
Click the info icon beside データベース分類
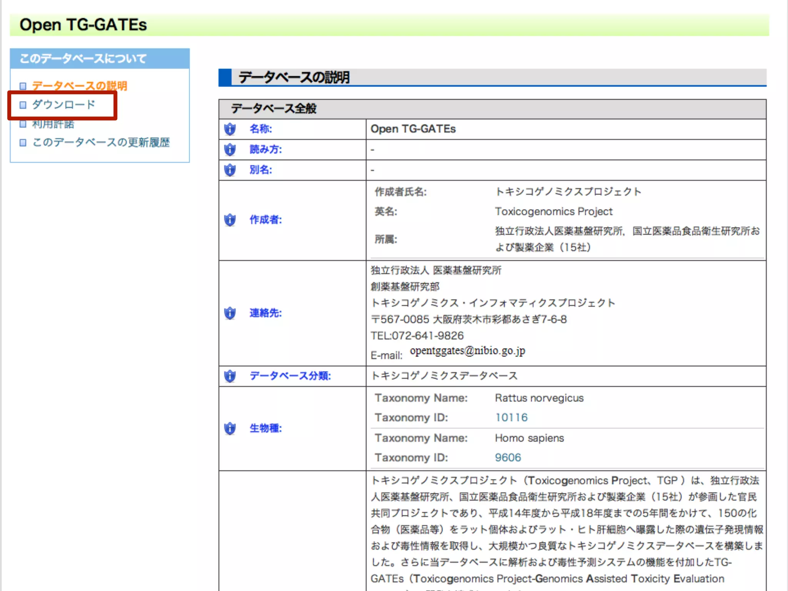230,376
